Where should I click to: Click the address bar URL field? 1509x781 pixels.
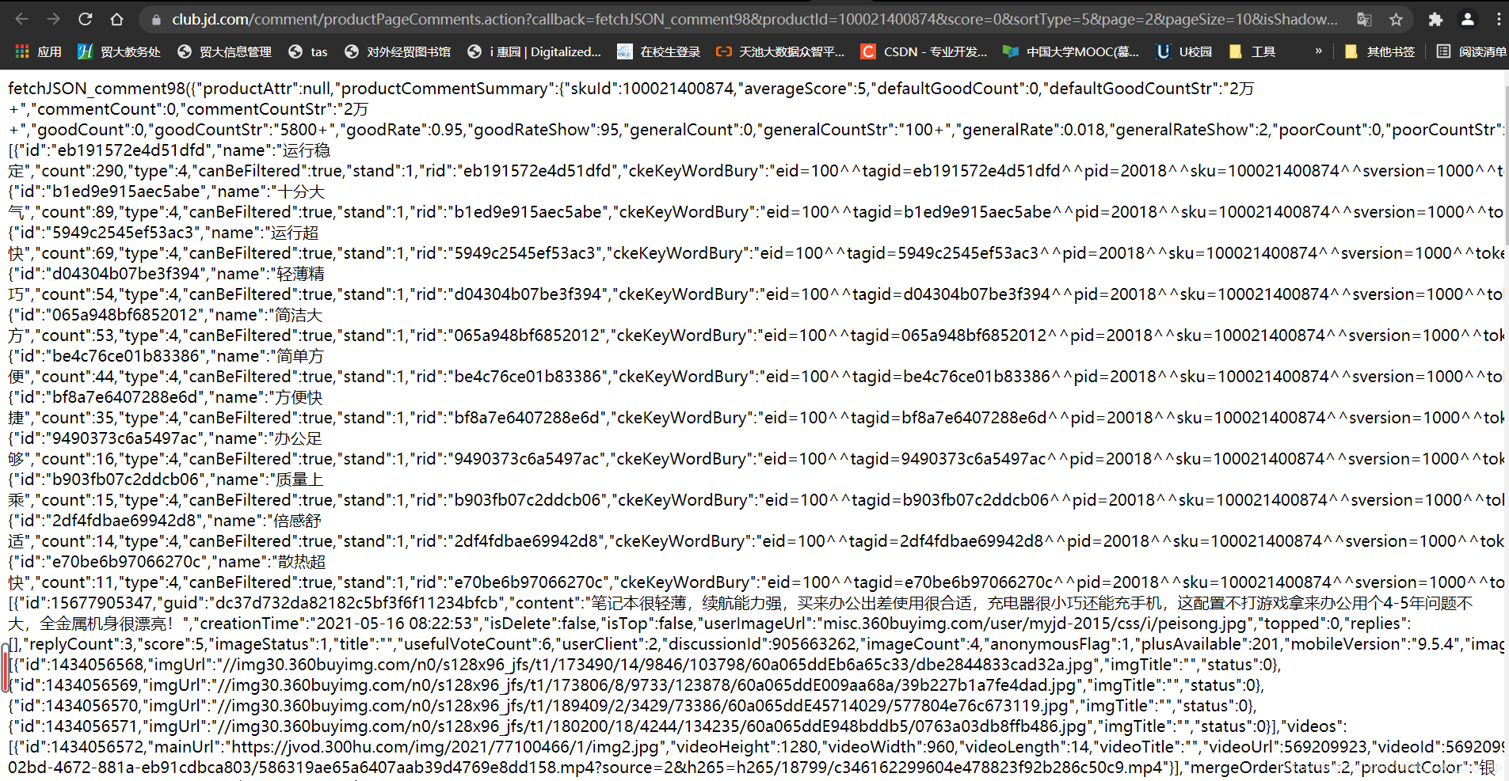(755, 19)
